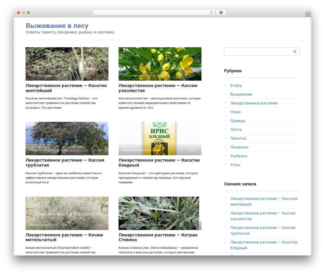Open category Палатка

coord(238,139)
